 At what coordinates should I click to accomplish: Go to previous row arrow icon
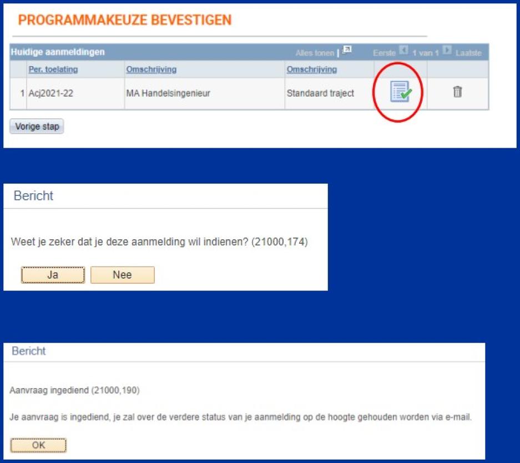click(x=403, y=50)
